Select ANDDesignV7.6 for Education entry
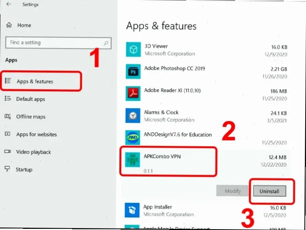Screen dimensions: 306x230 [206, 138]
